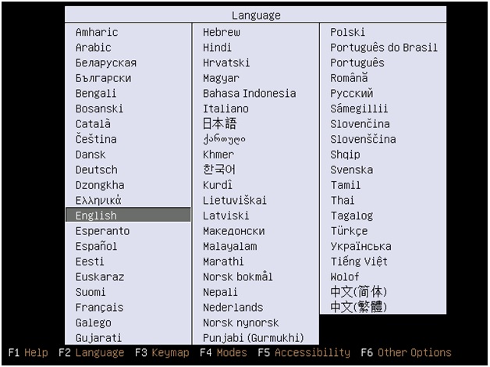490x367 pixels.
Task: Select English from the language list
Action: [x=96, y=216]
